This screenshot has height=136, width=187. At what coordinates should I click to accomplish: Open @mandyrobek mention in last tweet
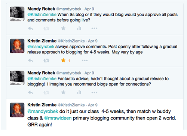[43, 111]
